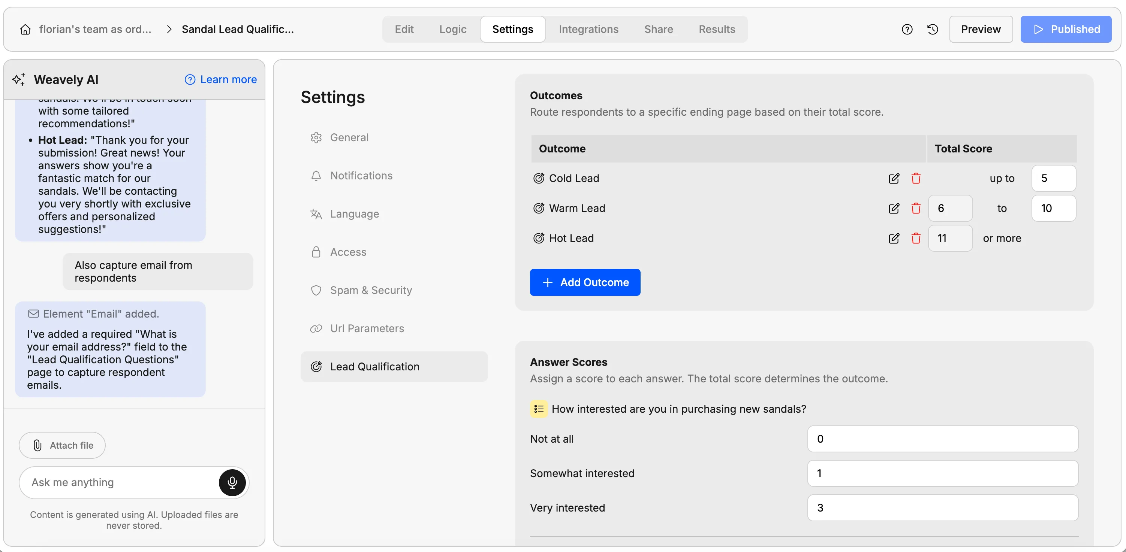Image resolution: width=1126 pixels, height=552 pixels.
Task: Edit Warm Lead maximum score field
Action: click(x=1053, y=208)
